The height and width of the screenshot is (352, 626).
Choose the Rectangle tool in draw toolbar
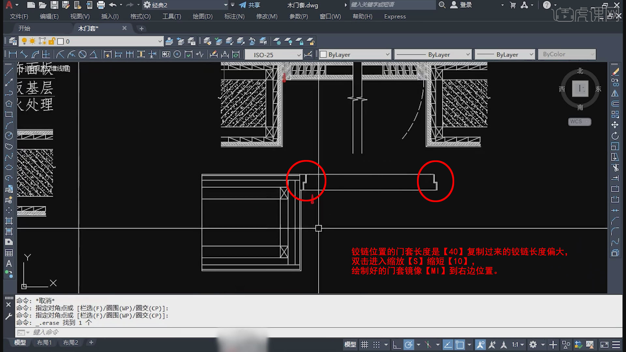pyautogui.click(x=9, y=114)
